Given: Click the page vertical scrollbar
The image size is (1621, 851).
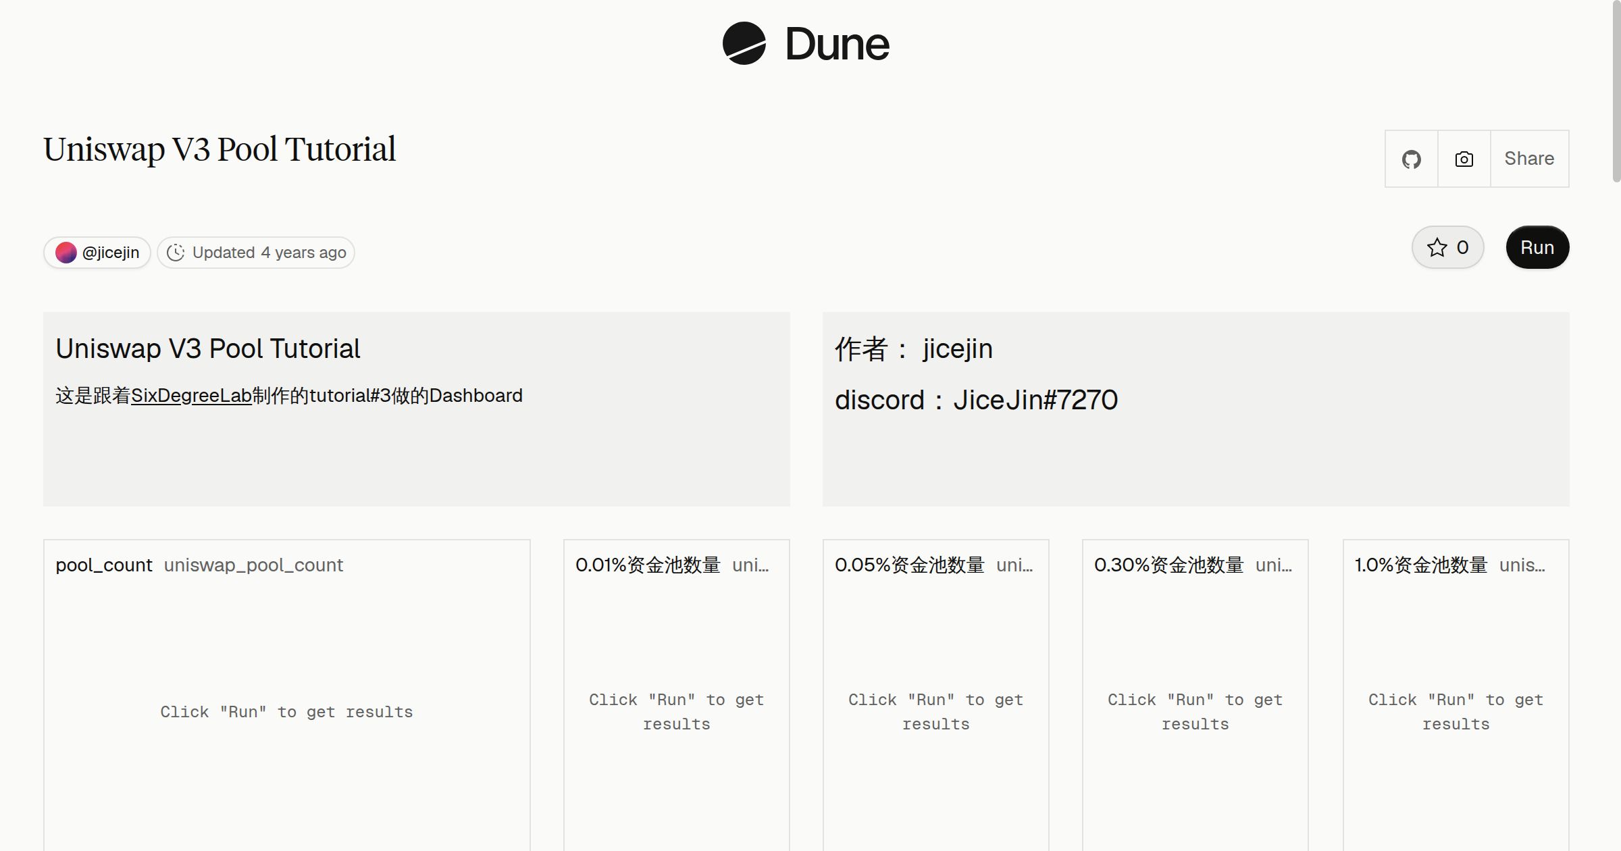Looking at the screenshot, I should pyautogui.click(x=1616, y=91).
